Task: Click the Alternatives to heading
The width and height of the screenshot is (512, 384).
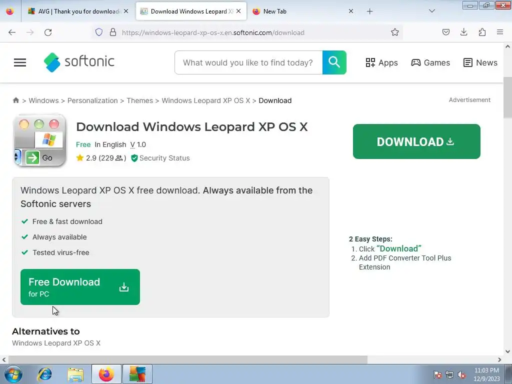Action: coord(46,331)
